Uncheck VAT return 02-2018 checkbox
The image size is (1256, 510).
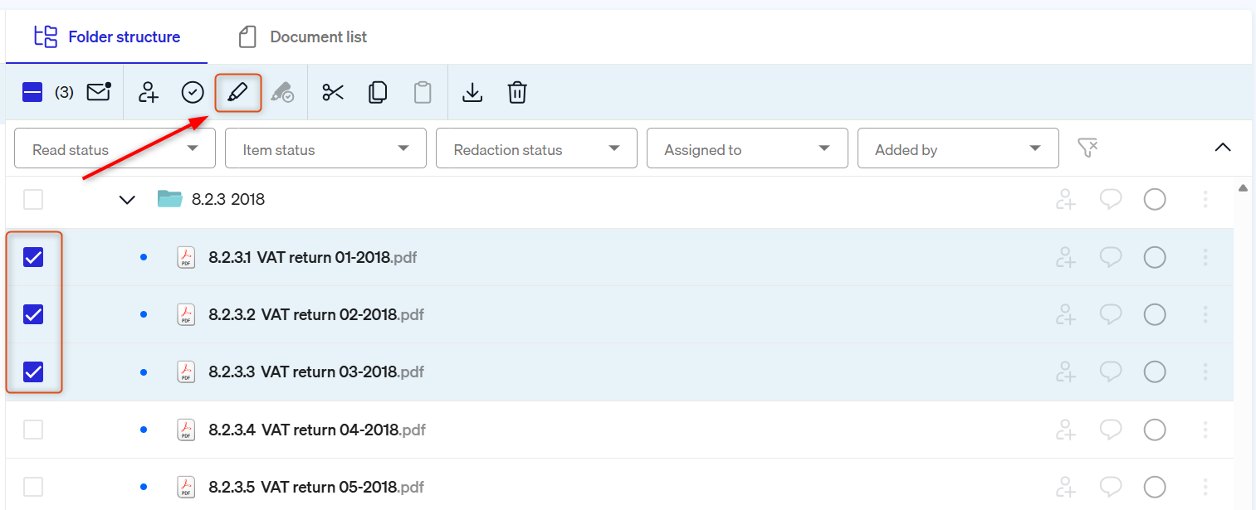[33, 314]
